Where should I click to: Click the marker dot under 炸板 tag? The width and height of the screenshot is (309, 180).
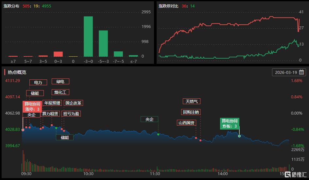239,136
